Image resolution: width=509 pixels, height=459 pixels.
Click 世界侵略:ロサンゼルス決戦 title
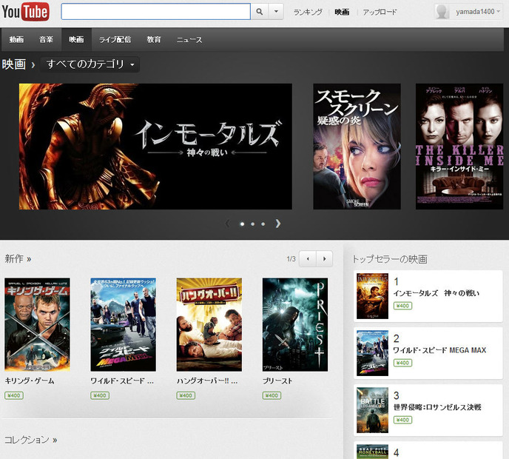point(437,407)
